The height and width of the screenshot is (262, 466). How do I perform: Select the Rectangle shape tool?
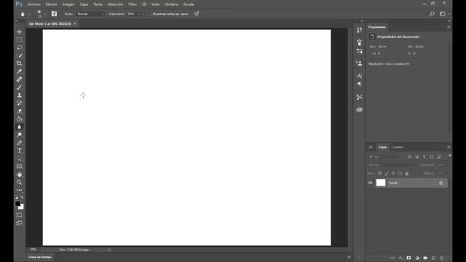(20, 167)
